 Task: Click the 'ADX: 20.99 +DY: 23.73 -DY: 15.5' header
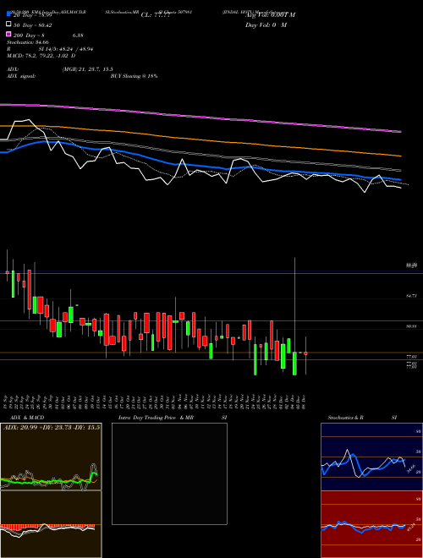point(52,427)
